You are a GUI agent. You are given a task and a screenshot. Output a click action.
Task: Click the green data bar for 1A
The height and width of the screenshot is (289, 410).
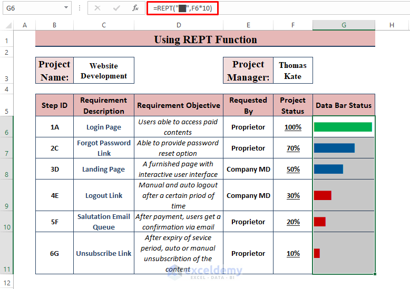tap(343, 127)
